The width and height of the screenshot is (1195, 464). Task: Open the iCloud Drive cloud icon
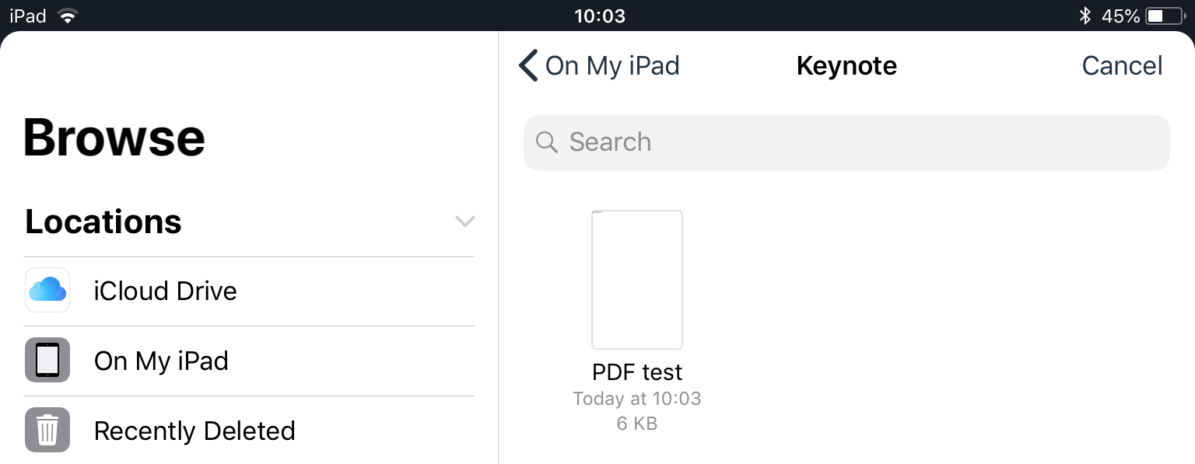(x=47, y=290)
